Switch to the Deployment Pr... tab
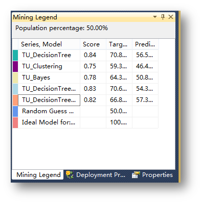The image size is (202, 204). (96, 175)
